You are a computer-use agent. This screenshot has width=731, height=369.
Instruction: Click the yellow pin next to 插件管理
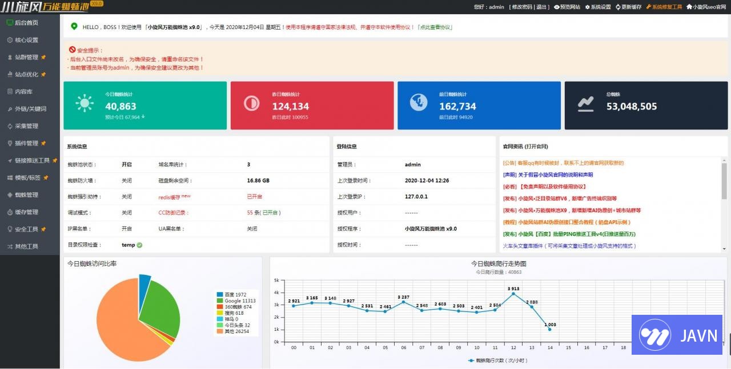(43, 143)
